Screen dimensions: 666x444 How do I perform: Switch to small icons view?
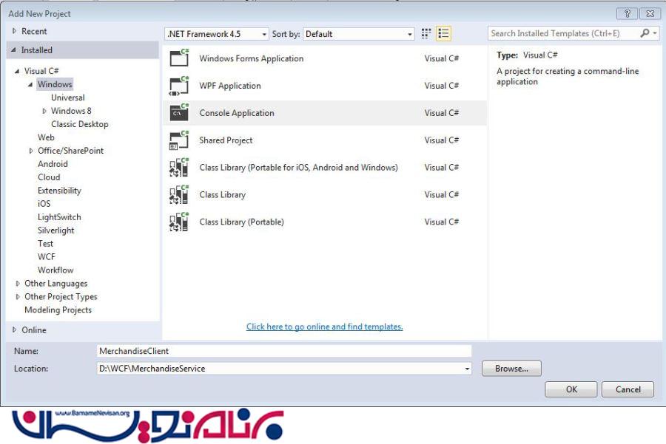[426, 33]
